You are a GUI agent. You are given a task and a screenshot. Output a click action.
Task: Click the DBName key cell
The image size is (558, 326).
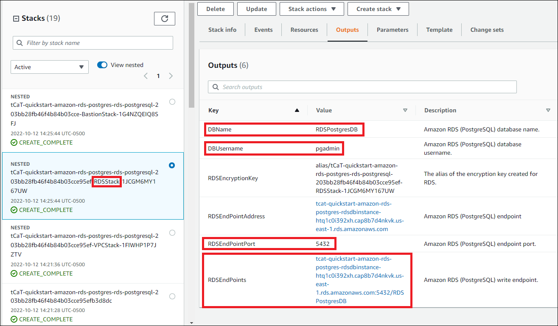220,129
